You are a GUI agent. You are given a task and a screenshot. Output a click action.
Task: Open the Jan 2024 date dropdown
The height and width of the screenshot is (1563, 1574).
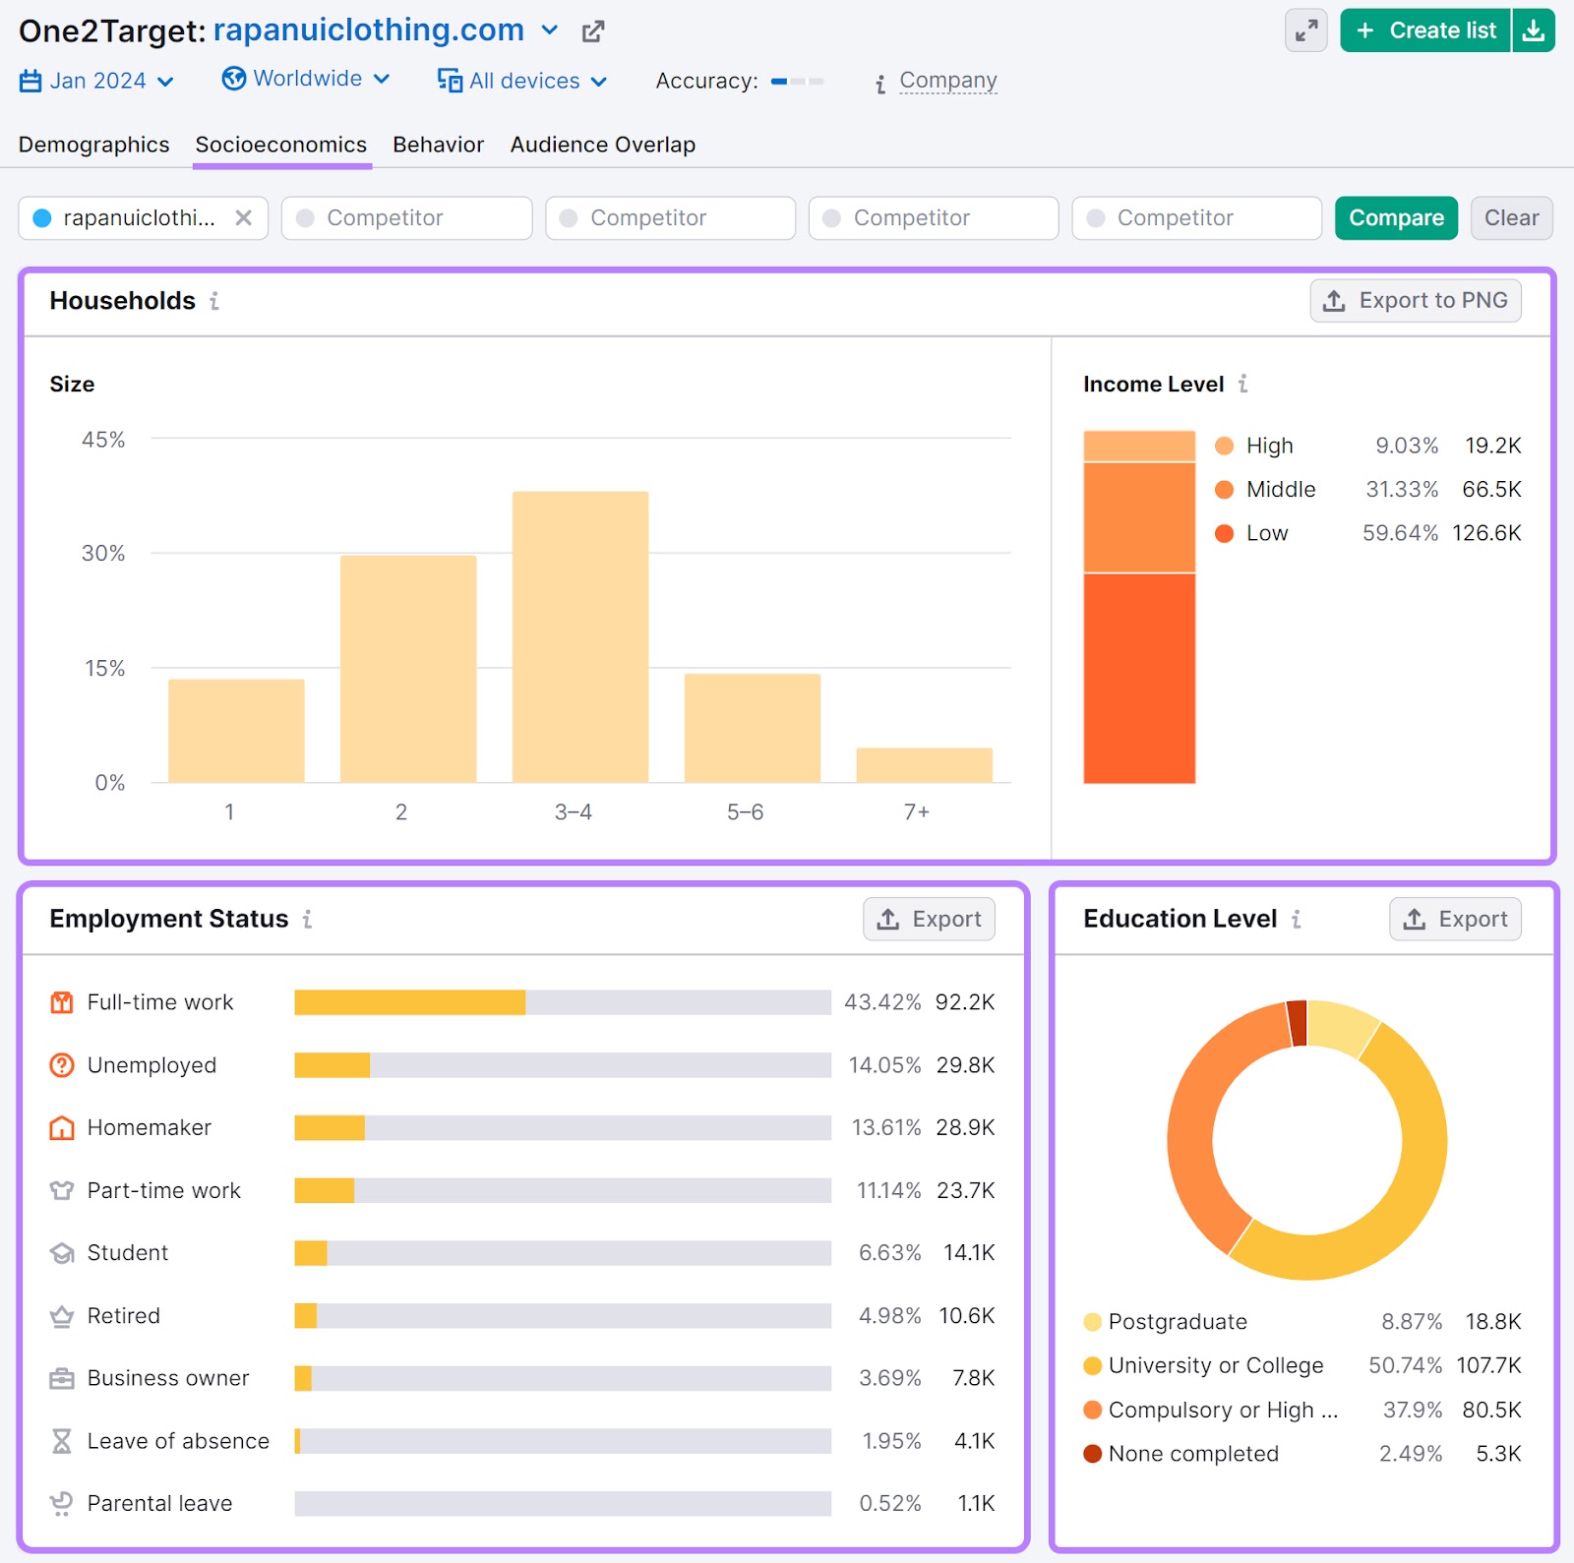pyautogui.click(x=165, y=81)
